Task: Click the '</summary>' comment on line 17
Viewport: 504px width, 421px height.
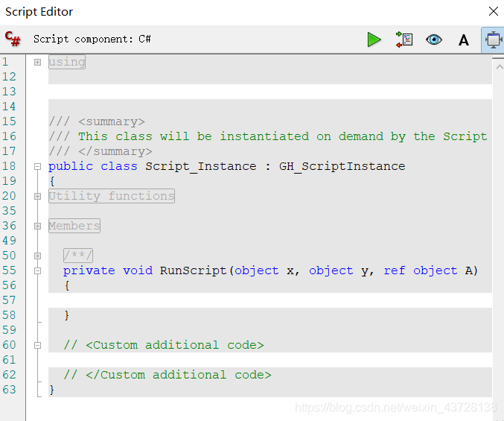Action: (x=115, y=151)
